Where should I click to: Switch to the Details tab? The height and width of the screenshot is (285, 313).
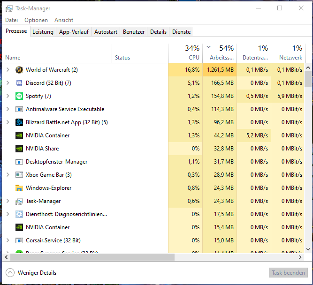pyautogui.click(x=158, y=32)
